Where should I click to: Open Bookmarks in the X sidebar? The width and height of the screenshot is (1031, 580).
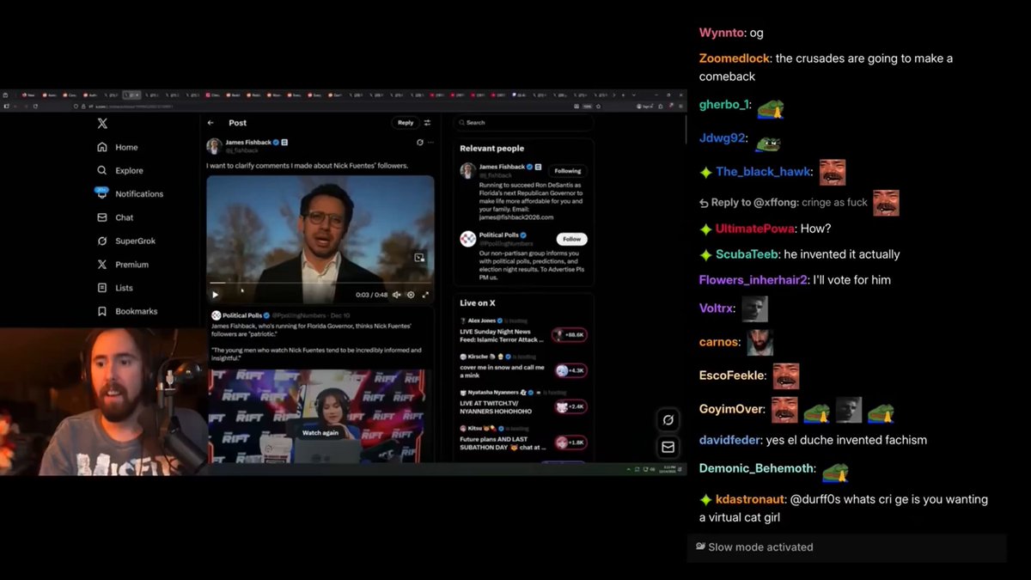tap(127, 311)
